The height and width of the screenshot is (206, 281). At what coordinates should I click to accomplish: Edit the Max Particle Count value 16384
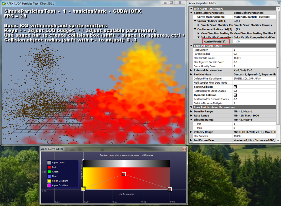click(255, 58)
